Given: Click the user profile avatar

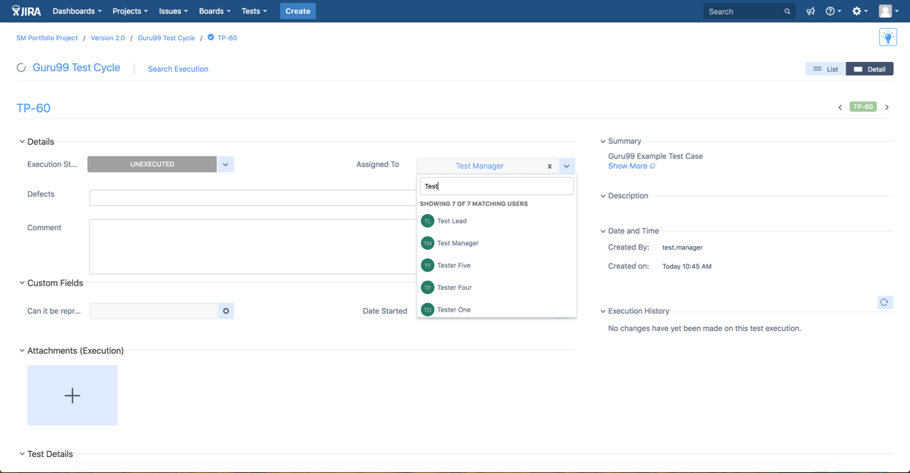Looking at the screenshot, I should pyautogui.click(x=887, y=12).
